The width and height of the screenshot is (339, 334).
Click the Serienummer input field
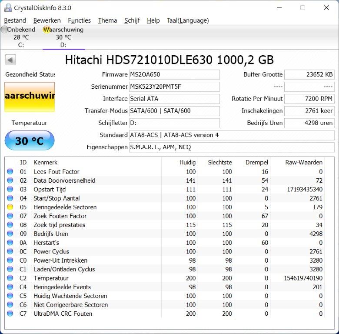point(174,87)
